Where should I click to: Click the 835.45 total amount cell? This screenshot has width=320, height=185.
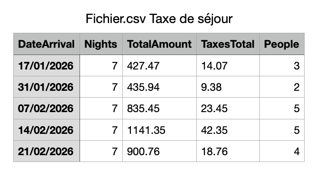point(159,108)
